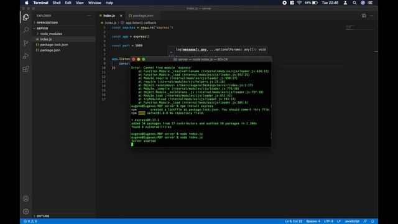Click the battery indicator in menu bar
398x224 pixels.
[x=311, y=2]
